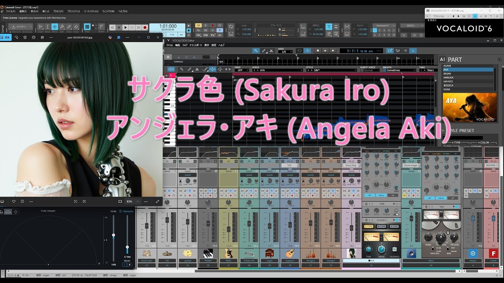Toggle the speaker audition icon in part editor

171,69
